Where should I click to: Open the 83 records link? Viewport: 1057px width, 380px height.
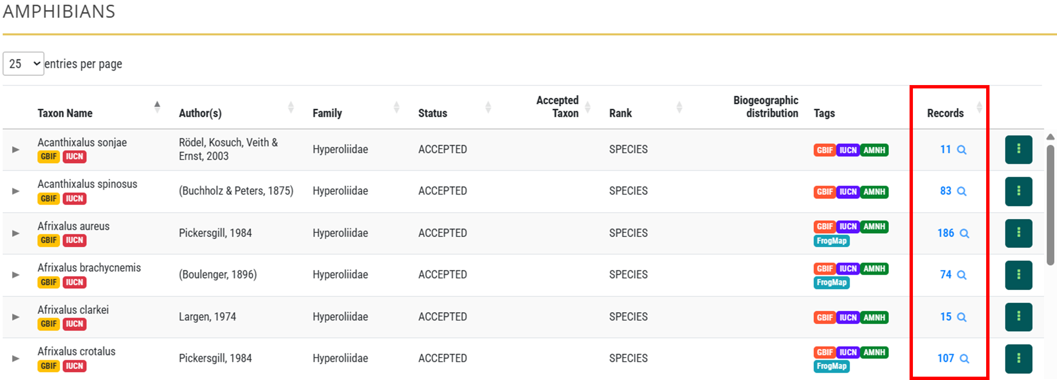point(945,191)
